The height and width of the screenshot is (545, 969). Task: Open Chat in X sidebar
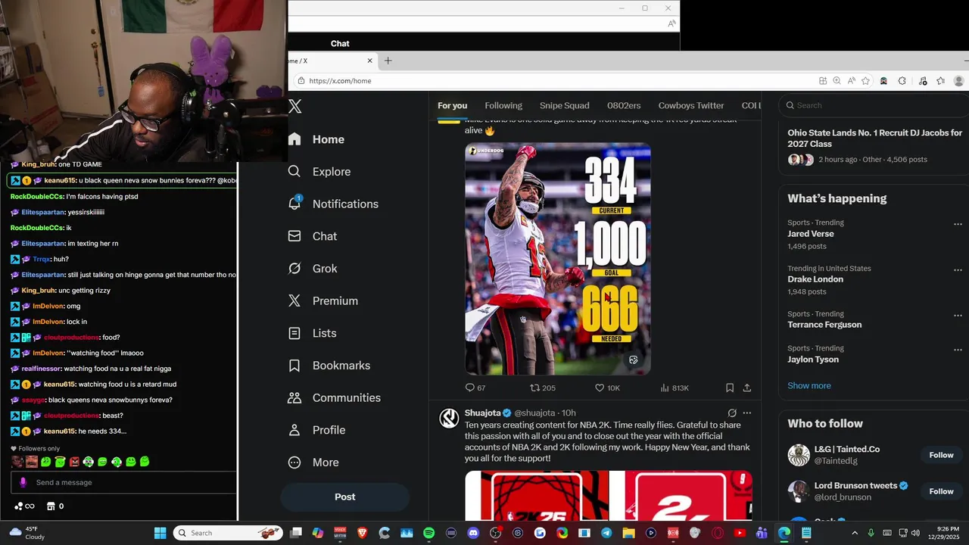[312, 236]
